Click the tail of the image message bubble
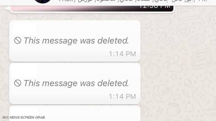This screenshot has height=121, width=216. 7,8
